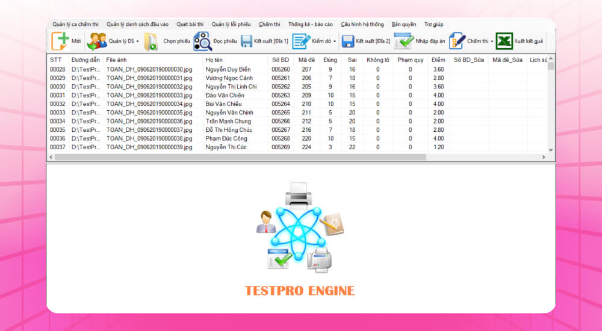Click the horizontal scrollbar right arrow

[544, 157]
